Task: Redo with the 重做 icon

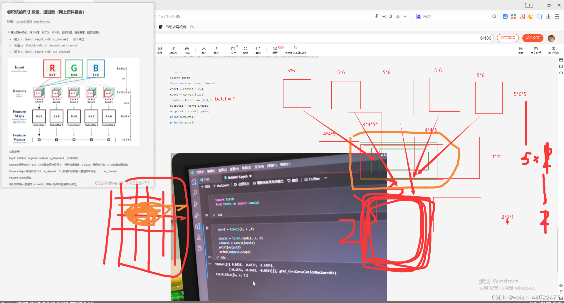Action: tap(258, 50)
